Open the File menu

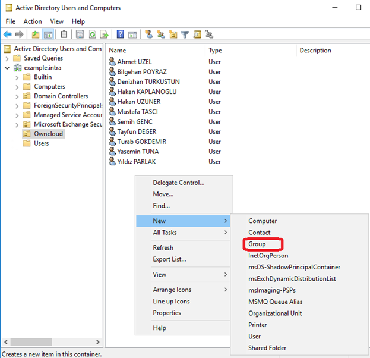(x=10, y=21)
